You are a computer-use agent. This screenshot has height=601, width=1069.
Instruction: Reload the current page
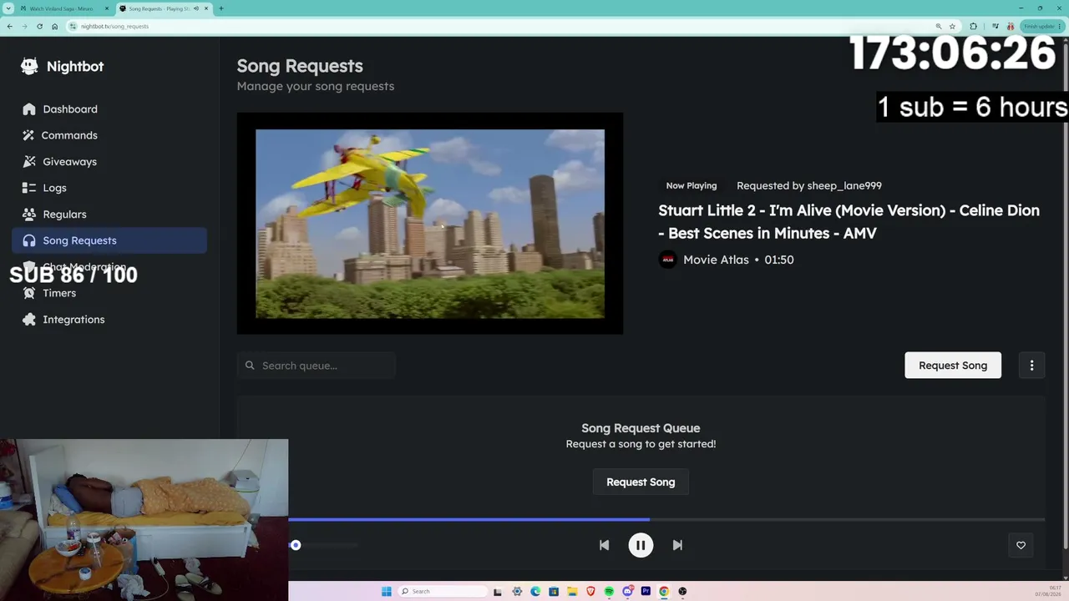39,26
